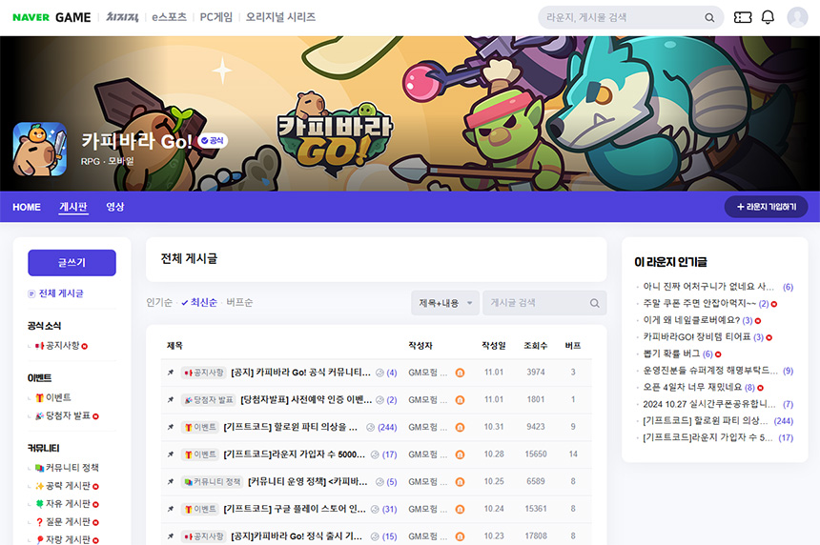The width and height of the screenshot is (820, 545).
Task: Click the 커뮤니티 정책 tag in post list
Action: (x=213, y=482)
